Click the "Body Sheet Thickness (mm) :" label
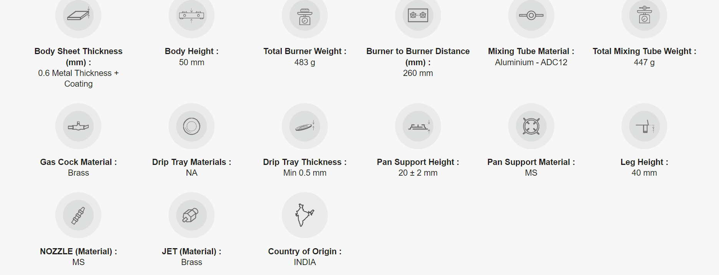This screenshot has height=275, width=719. [x=78, y=57]
